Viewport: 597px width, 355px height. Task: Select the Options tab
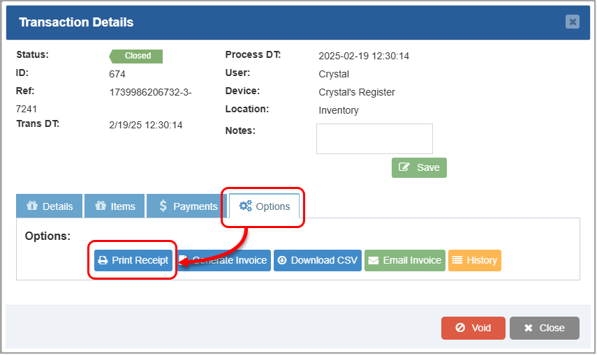tap(264, 206)
